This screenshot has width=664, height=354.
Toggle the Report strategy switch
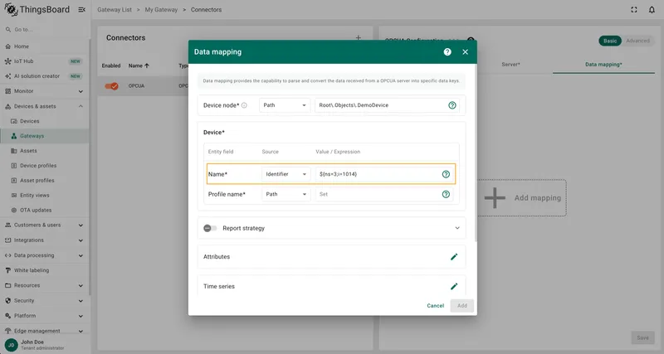tap(210, 228)
